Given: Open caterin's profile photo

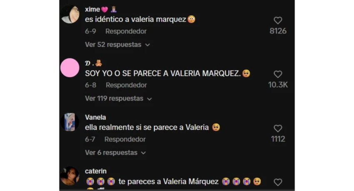Looking at the screenshot, I should 70,176.
